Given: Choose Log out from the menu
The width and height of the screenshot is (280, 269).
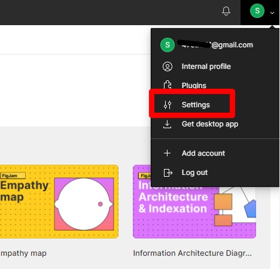Looking at the screenshot, I should (194, 173).
